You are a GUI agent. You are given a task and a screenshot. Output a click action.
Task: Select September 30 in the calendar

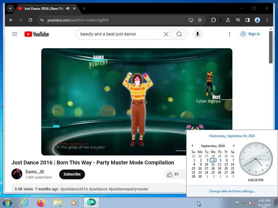point(200,177)
